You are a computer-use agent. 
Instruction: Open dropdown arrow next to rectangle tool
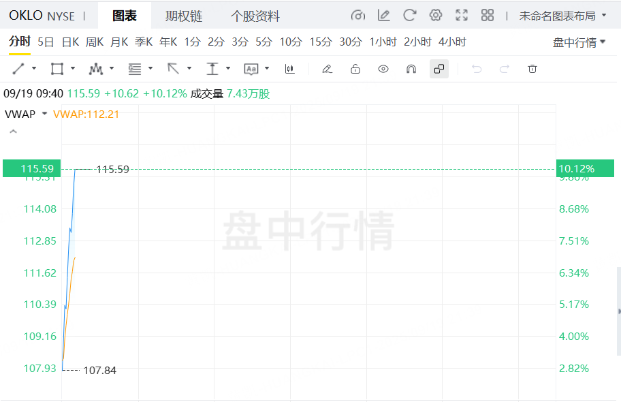tap(73, 68)
